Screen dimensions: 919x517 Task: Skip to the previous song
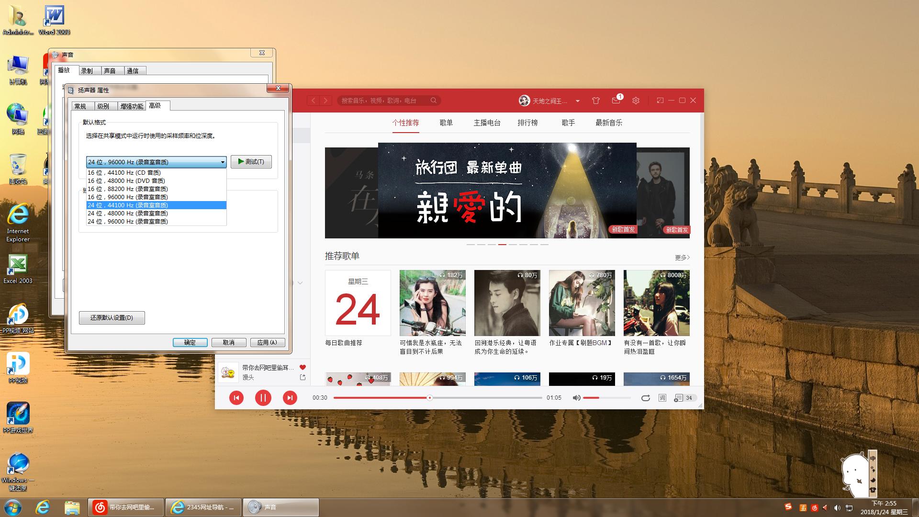[236, 398]
